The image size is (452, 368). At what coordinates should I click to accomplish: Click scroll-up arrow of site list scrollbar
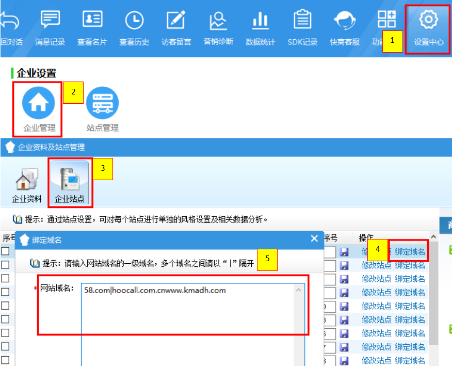(433, 237)
